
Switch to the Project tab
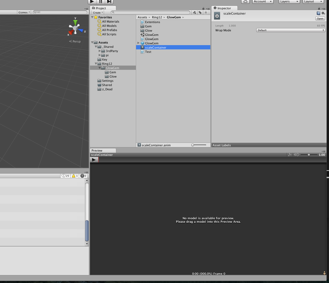tap(103, 8)
